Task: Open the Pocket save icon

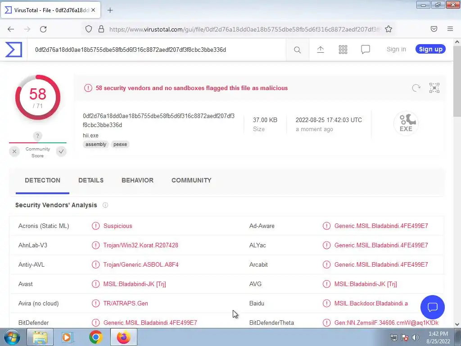Action: [x=434, y=29]
